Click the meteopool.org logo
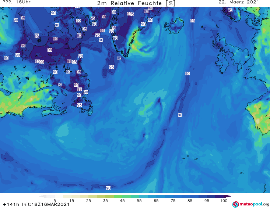This screenshot has width=270, height=208. [x=251, y=204]
